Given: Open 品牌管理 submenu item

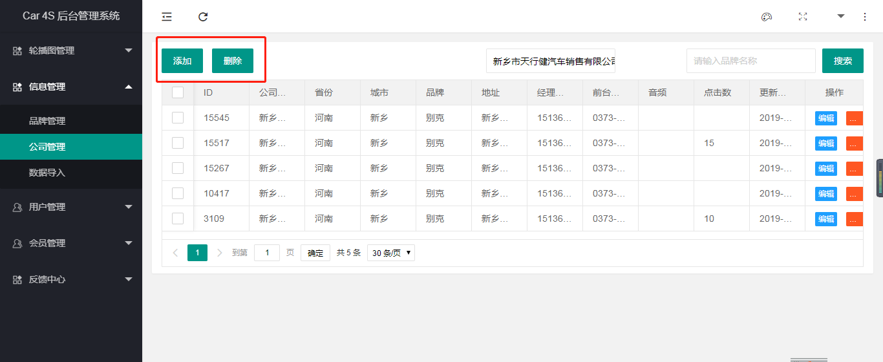Looking at the screenshot, I should (71, 121).
